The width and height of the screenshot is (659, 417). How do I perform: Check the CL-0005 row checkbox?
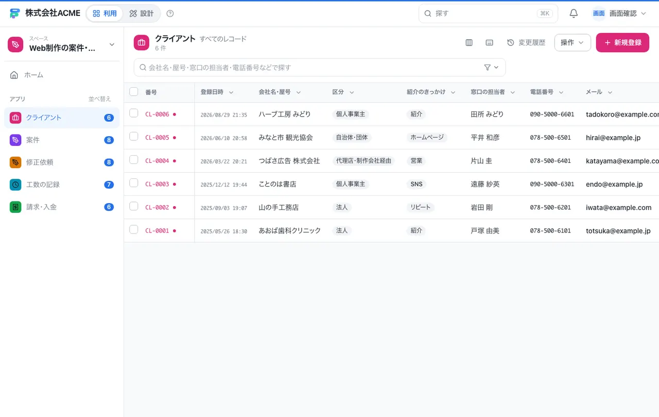134,136
